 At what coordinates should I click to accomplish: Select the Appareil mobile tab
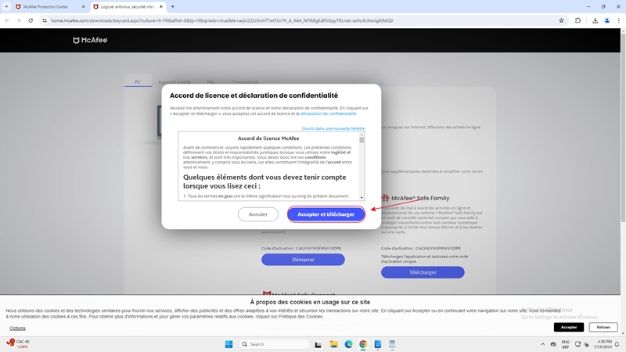pyautogui.click(x=174, y=82)
